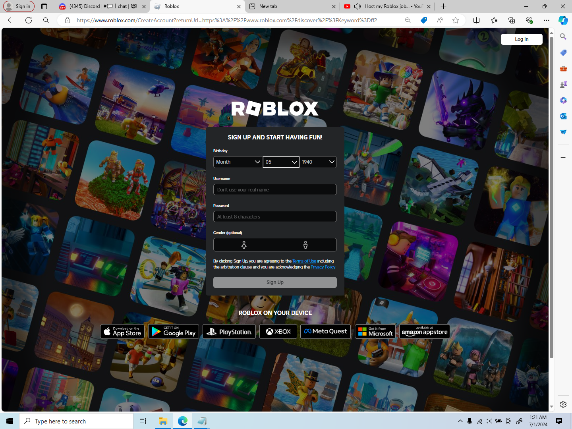Open the Amazon Appstore badge

coord(425,331)
